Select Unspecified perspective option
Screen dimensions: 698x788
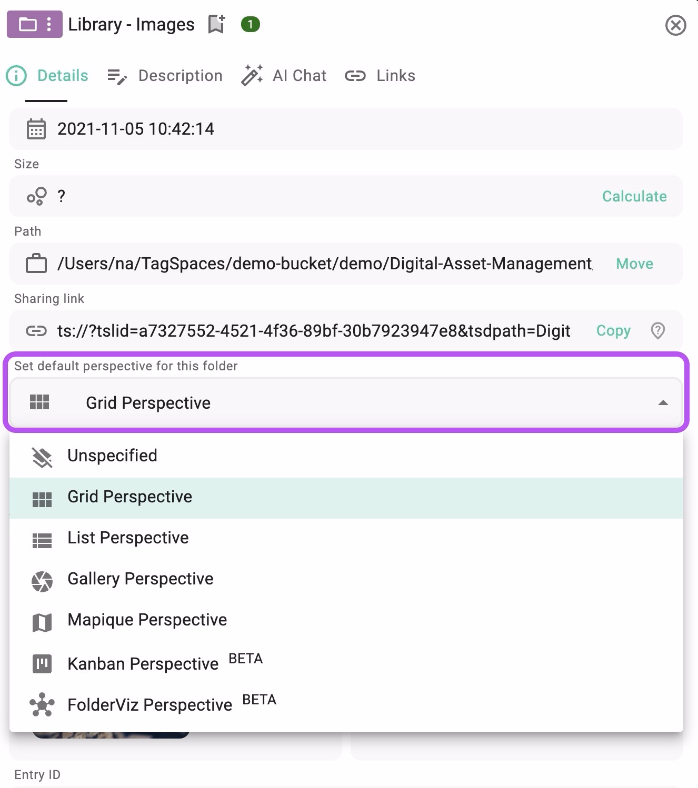click(112, 456)
